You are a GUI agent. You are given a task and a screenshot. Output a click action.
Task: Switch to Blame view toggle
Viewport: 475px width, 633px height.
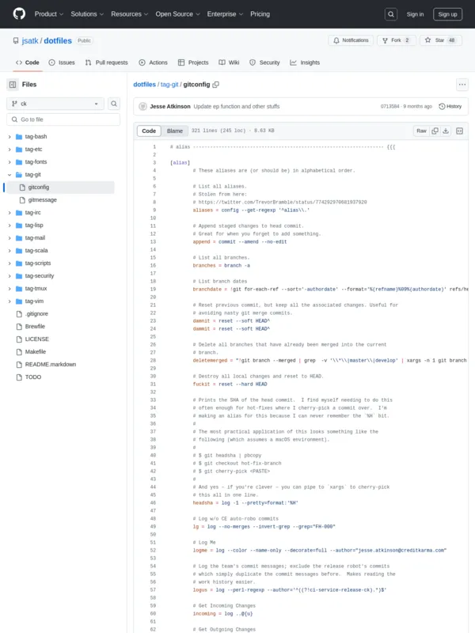click(174, 131)
